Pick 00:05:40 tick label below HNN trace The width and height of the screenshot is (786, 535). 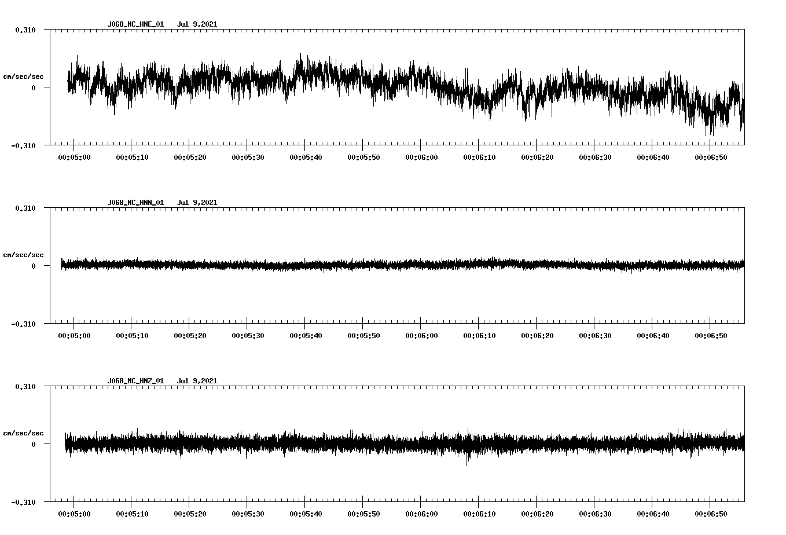(306, 336)
